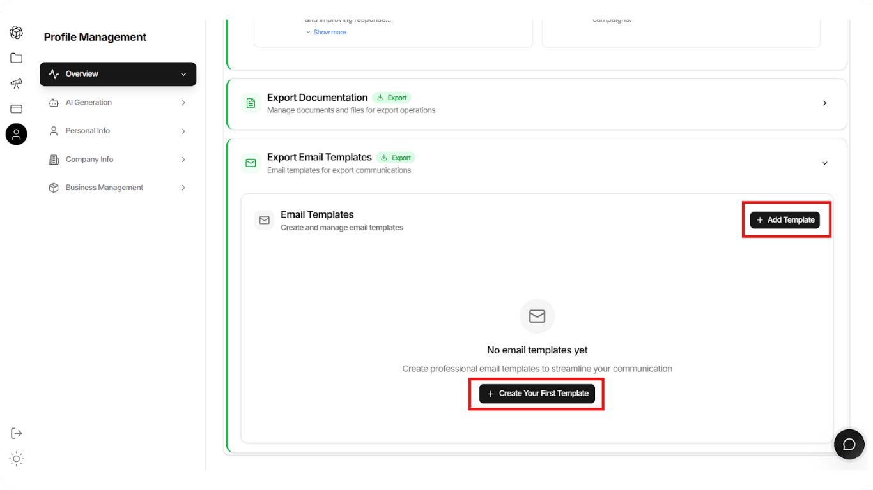Image resolution: width=873 pixels, height=490 pixels.
Task: Click the logout icon at the sidebar bottom
Action: 16,433
